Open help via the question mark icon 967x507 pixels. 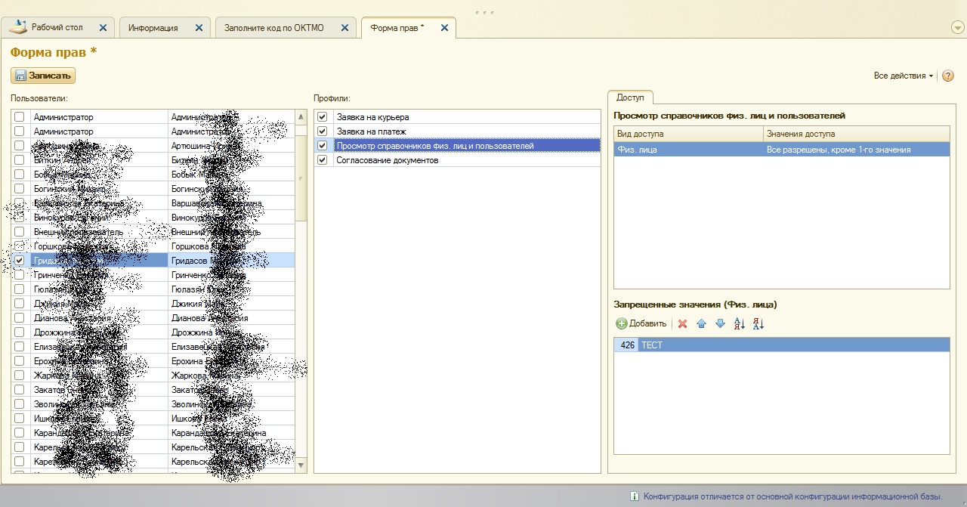point(948,76)
